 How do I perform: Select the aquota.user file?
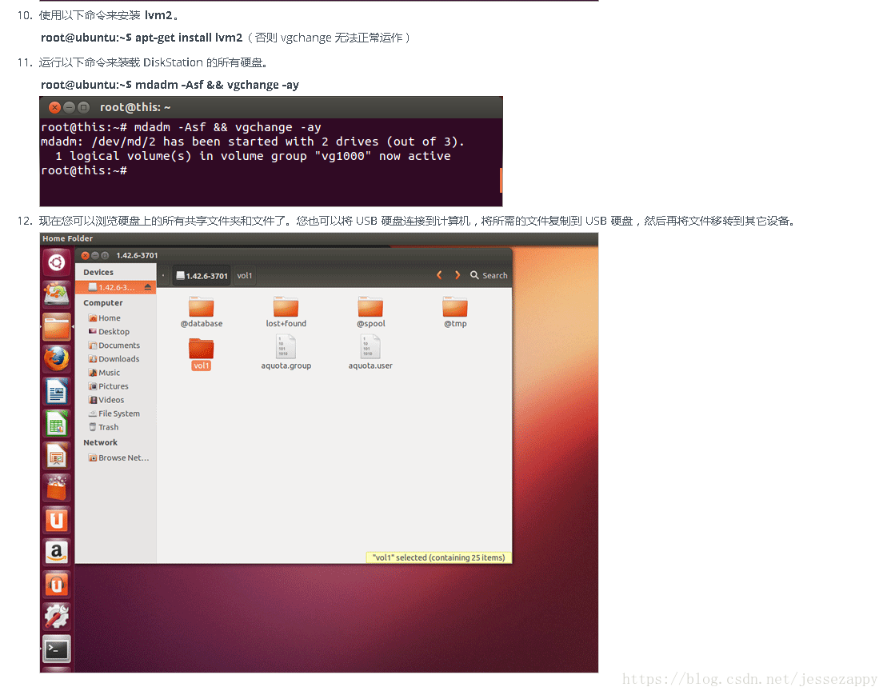pyautogui.click(x=370, y=352)
